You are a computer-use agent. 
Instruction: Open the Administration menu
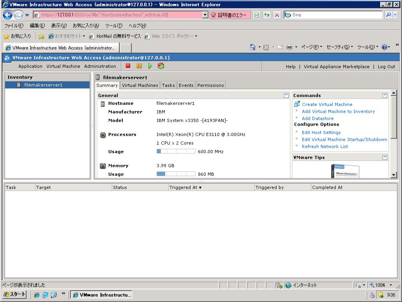[100, 66]
